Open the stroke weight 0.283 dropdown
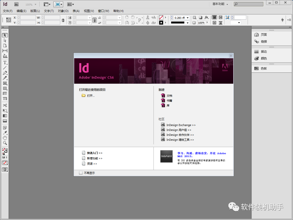Viewport: 293px width, 220px height. click(x=188, y=18)
